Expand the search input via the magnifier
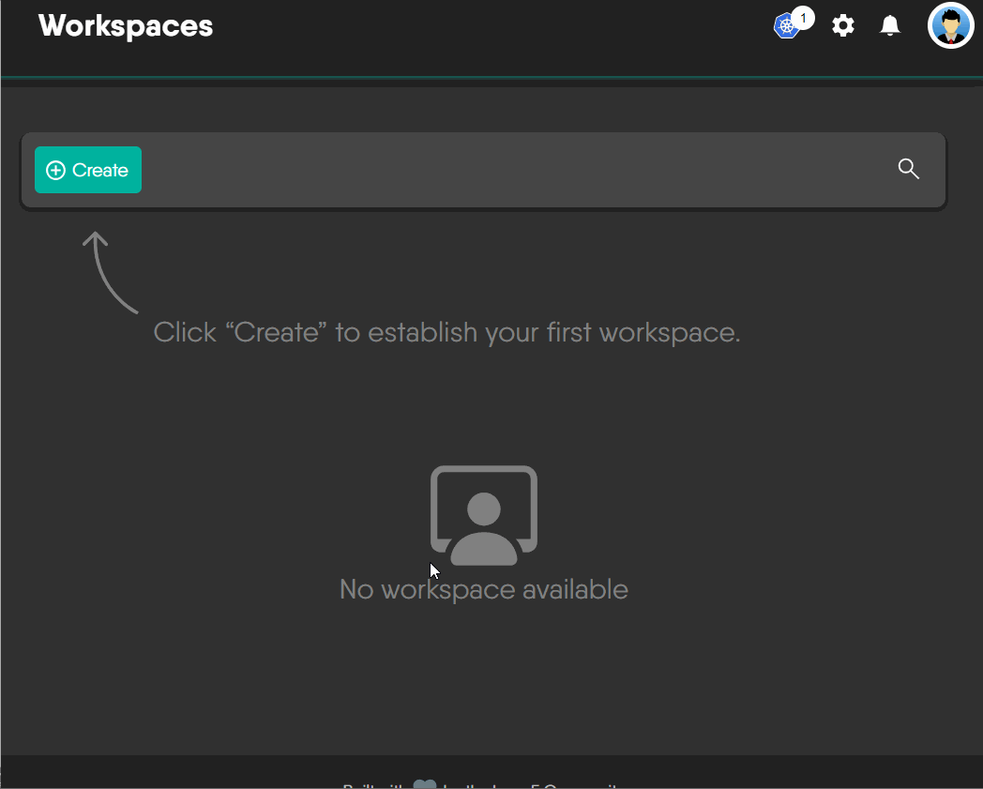 (908, 169)
